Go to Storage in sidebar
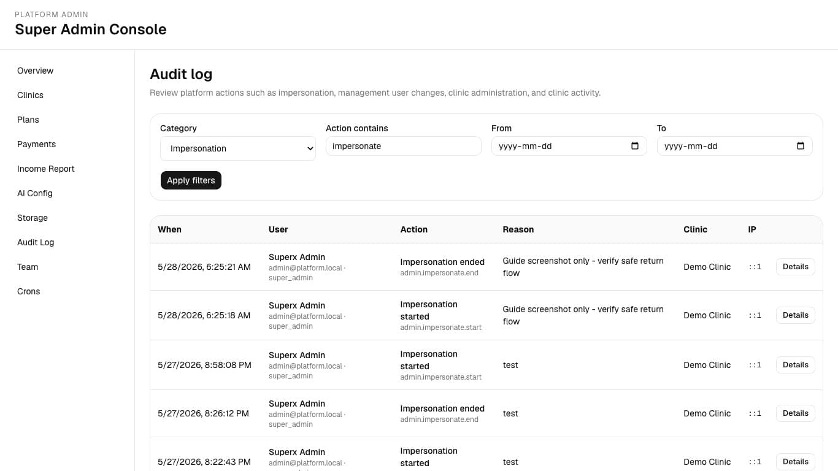The image size is (838, 471). pyautogui.click(x=33, y=218)
